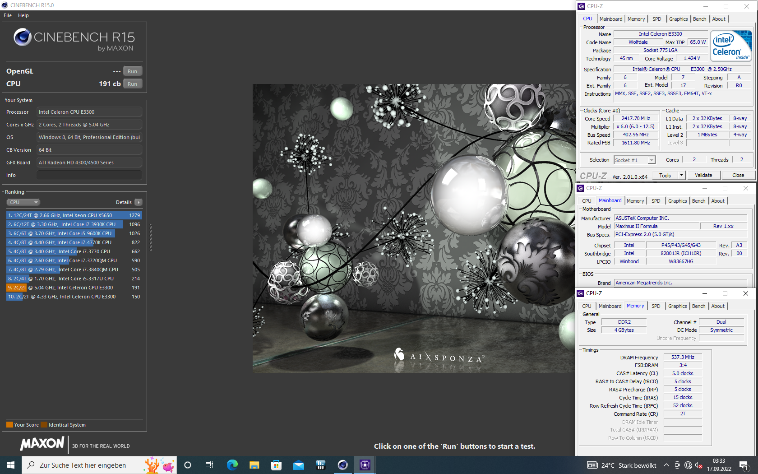Click the Intel Celeron logo in CPU-Z

[731, 45]
